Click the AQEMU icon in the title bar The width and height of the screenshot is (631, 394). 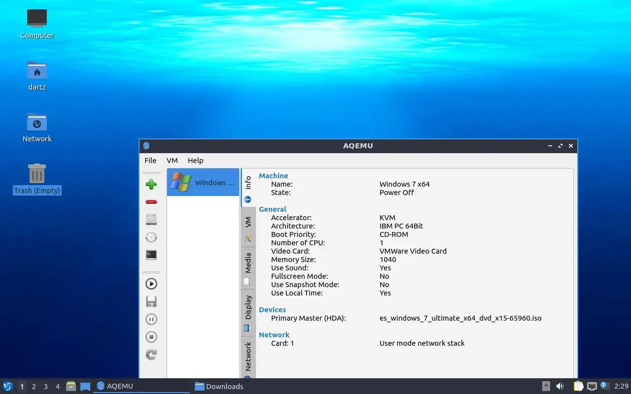[x=146, y=146]
